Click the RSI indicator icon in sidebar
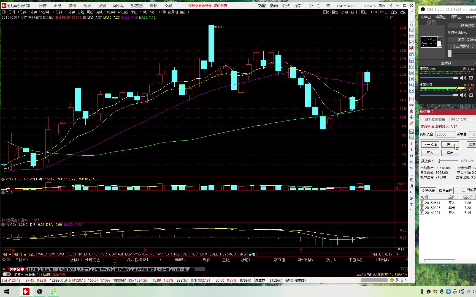Image resolution: width=476 pixels, height=297 pixels. pyautogui.click(x=412, y=105)
